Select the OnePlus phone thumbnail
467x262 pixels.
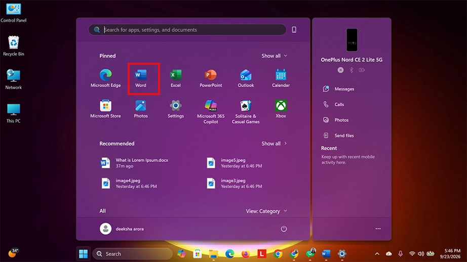352,40
